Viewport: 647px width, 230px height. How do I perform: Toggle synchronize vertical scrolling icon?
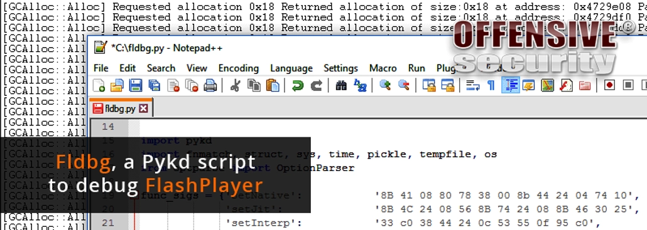(429, 85)
